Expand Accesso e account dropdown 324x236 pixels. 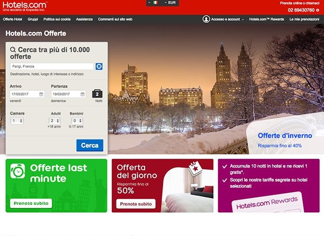click(x=227, y=19)
